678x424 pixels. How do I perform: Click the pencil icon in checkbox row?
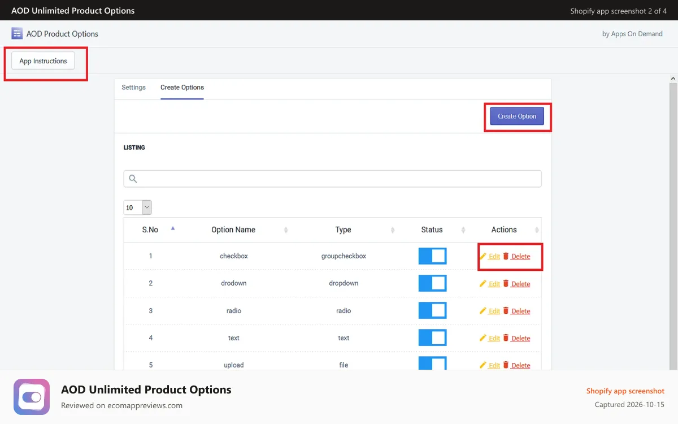point(483,256)
